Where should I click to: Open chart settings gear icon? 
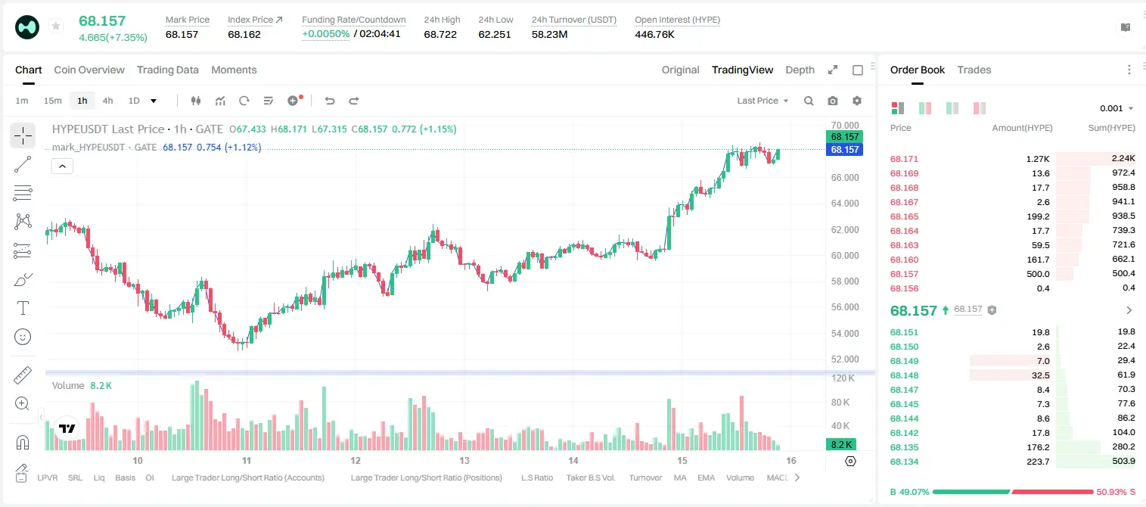coord(857,101)
